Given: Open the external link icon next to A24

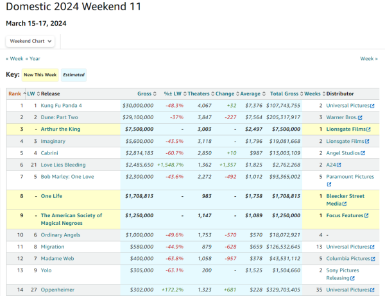Looking at the screenshot, I should [x=339, y=165].
